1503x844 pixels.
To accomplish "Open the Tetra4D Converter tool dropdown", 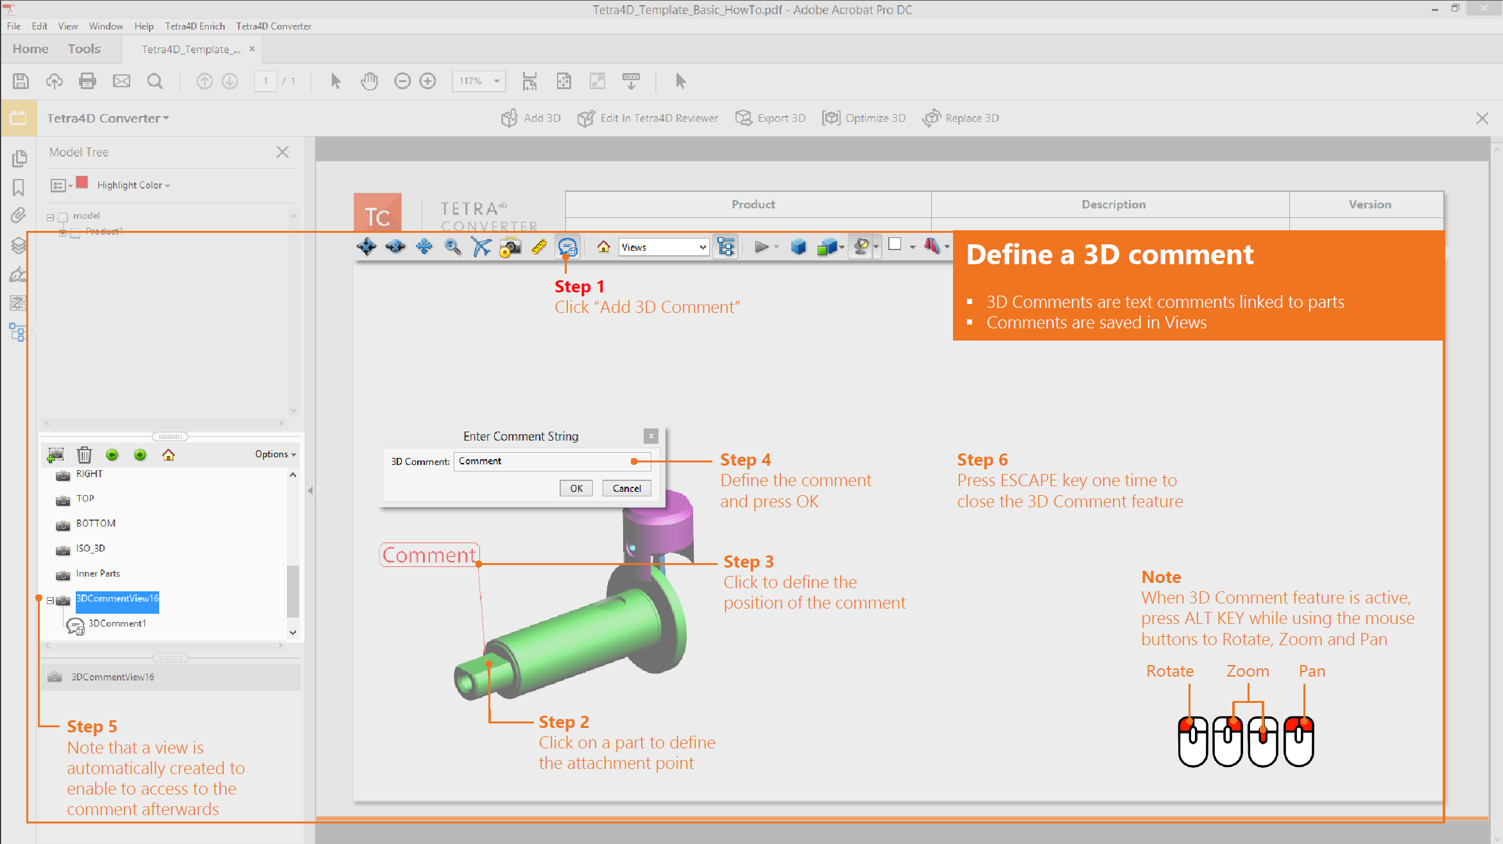I will click(108, 118).
